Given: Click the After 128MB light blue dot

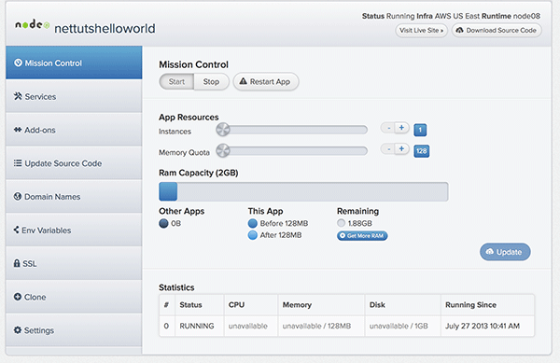Looking at the screenshot, I should point(253,235).
